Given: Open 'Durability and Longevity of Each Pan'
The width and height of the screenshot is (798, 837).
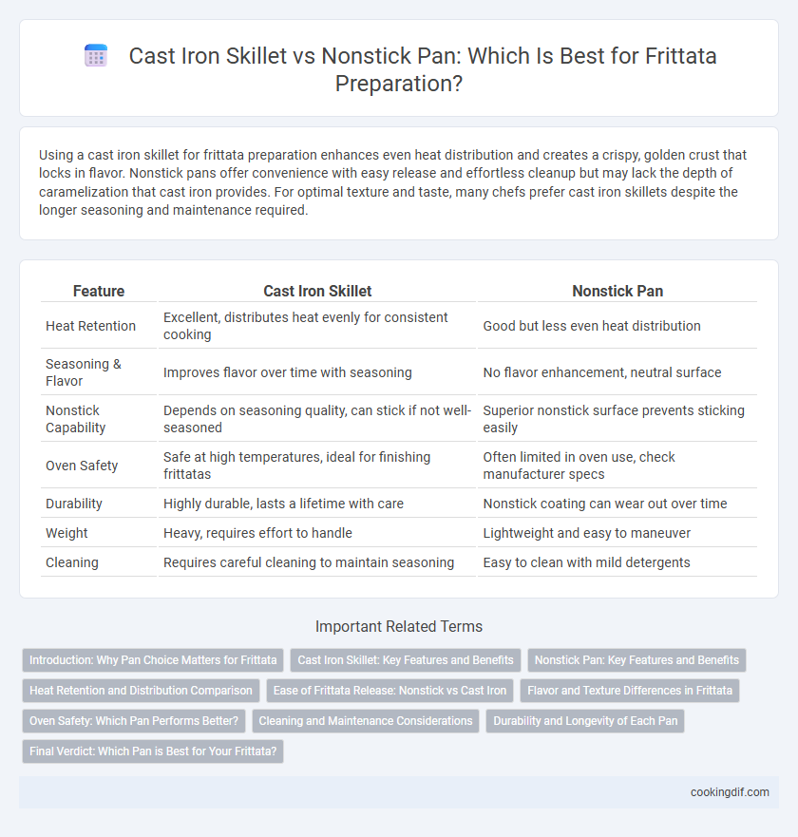Looking at the screenshot, I should coord(585,721).
